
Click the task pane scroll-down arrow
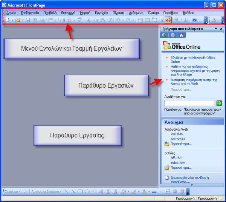coord(192,185)
